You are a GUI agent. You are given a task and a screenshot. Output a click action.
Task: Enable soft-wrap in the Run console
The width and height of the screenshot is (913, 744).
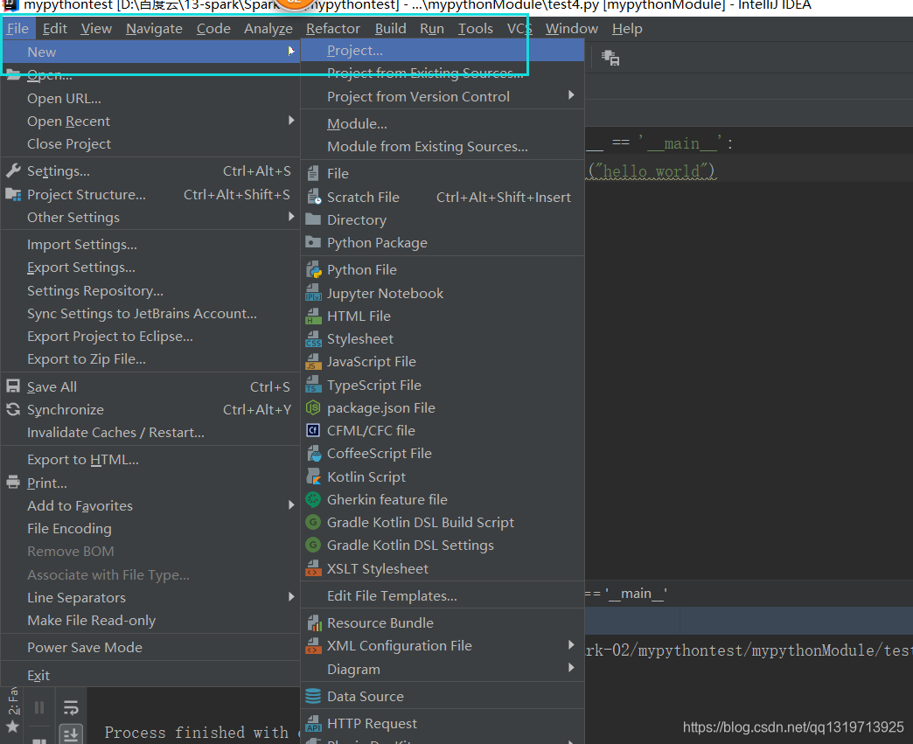pyautogui.click(x=71, y=706)
